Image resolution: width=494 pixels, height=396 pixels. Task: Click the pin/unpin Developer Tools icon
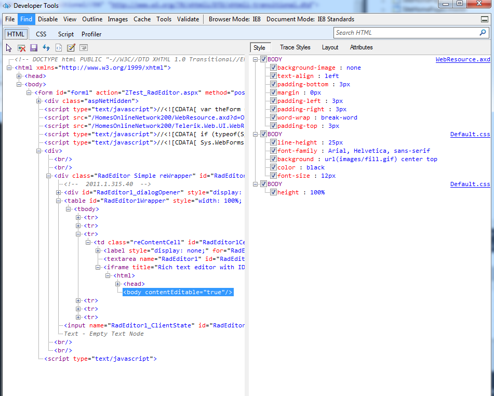pyautogui.click(x=484, y=19)
